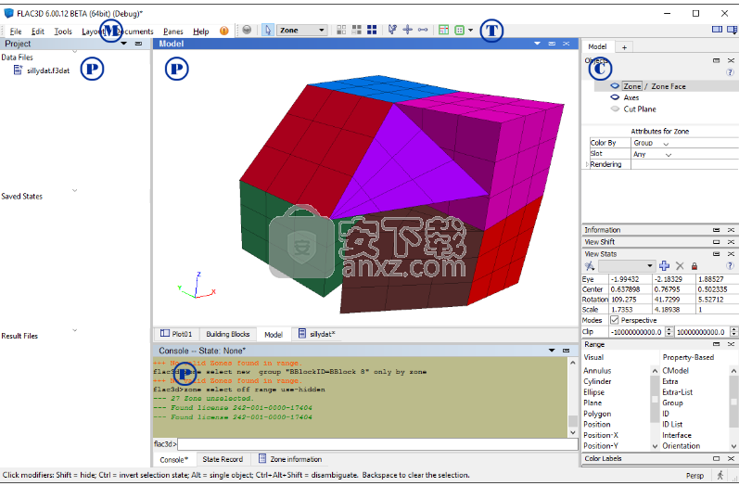Add a new view with blue plus icon
Viewport: 739px width, 486px height.
click(x=664, y=266)
